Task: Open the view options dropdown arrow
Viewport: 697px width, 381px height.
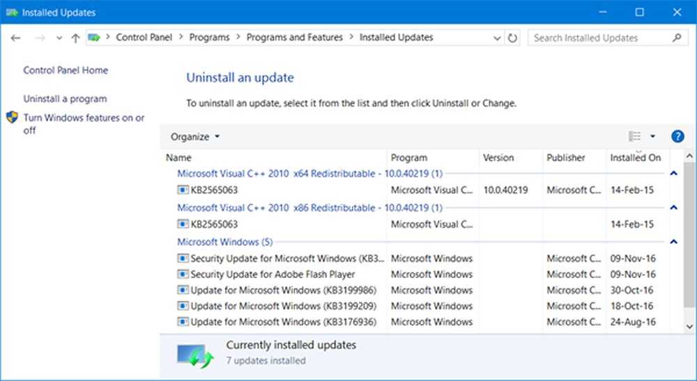Action: pos(653,137)
